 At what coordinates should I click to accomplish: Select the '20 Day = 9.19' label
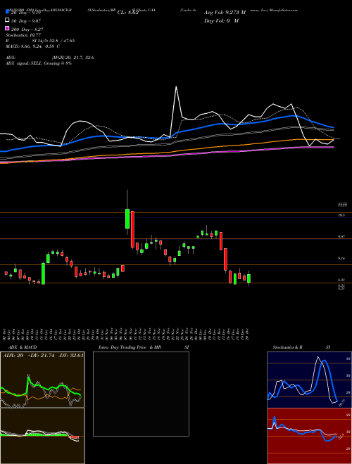tap(25, 13)
